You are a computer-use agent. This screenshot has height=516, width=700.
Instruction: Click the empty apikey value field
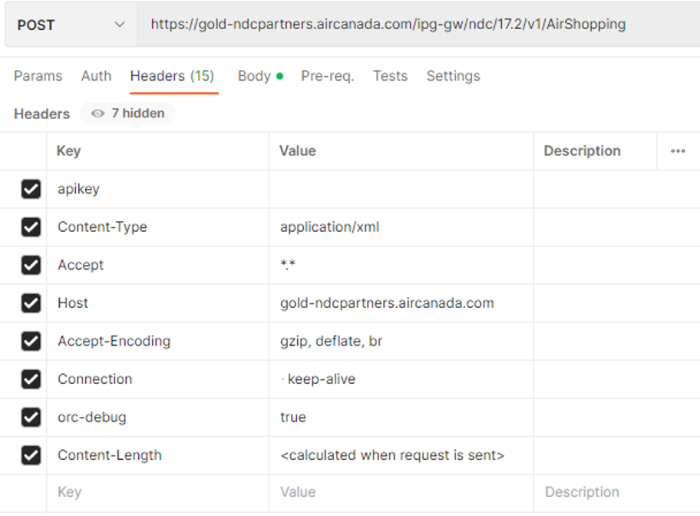tap(401, 189)
